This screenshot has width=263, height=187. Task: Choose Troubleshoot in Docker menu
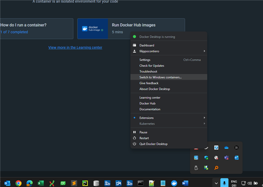[x=169, y=71]
